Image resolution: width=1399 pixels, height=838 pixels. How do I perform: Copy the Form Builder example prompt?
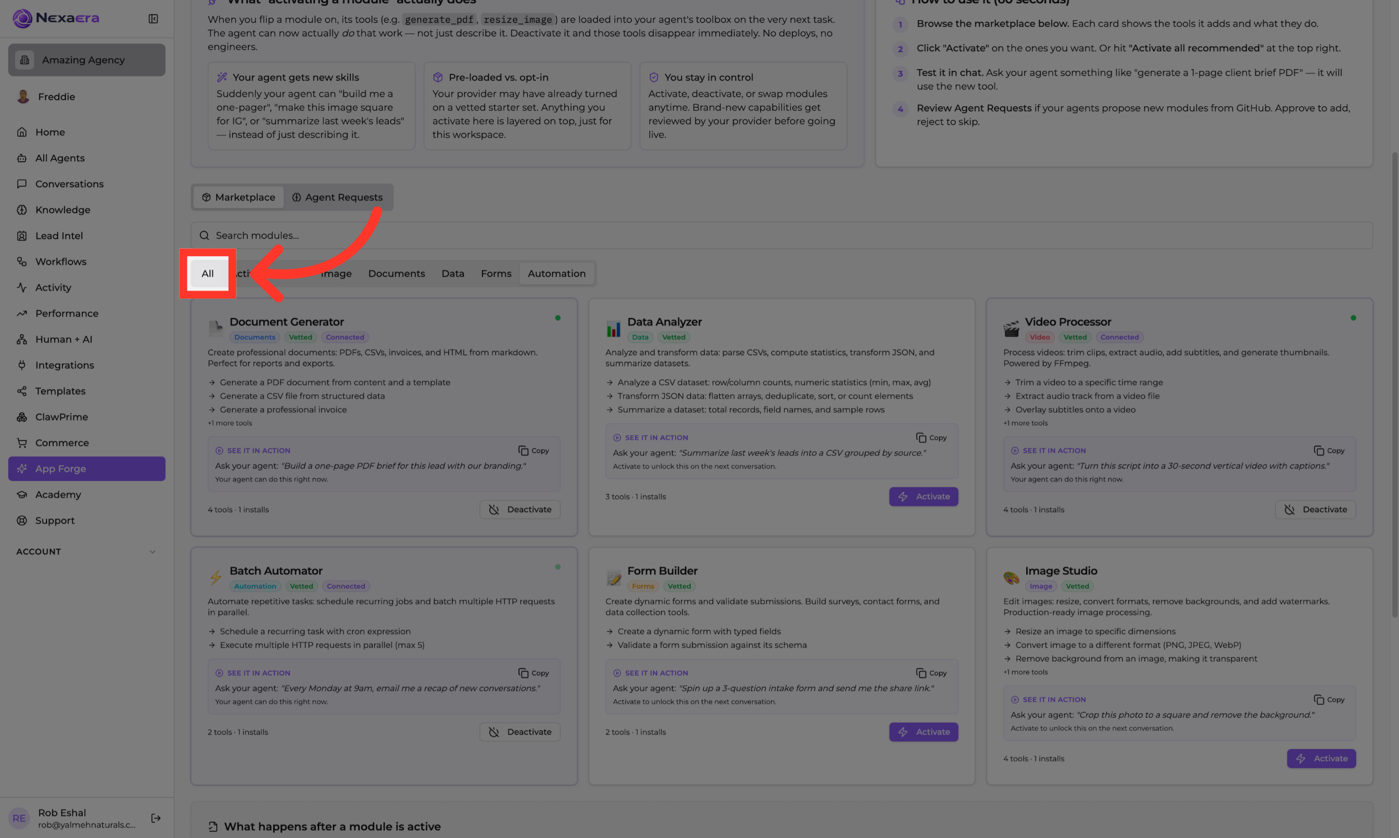coord(931,673)
